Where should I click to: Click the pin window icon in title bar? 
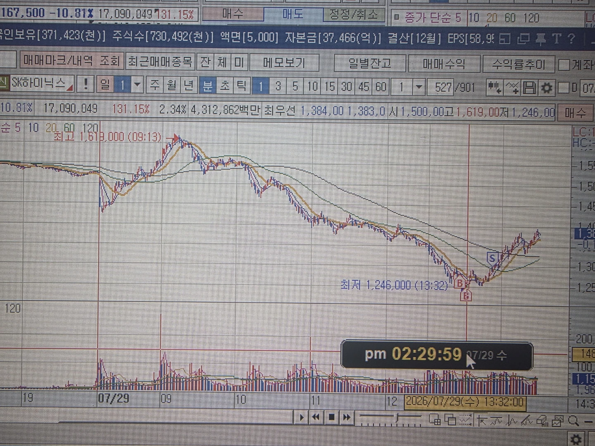pyautogui.click(x=540, y=39)
